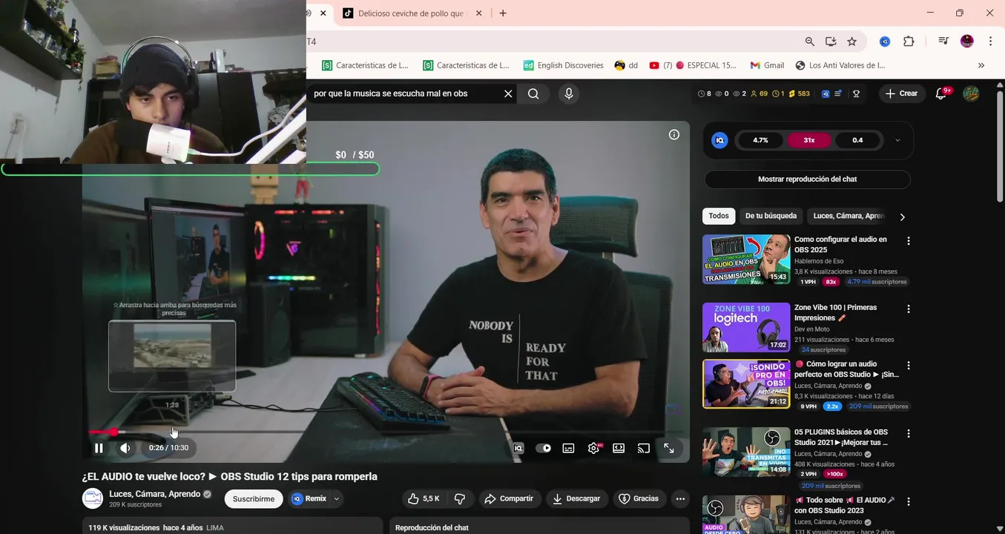The width and height of the screenshot is (1005, 534).
Task: Open the Luces, Cámara, Aprendo channel avatar
Action: 93,498
